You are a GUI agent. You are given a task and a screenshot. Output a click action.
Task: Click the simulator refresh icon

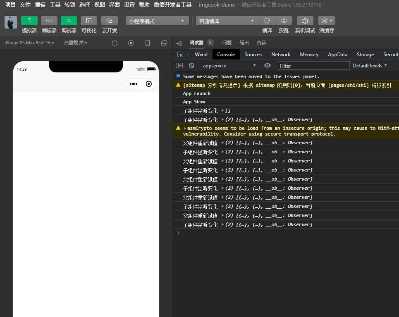[x=115, y=43]
